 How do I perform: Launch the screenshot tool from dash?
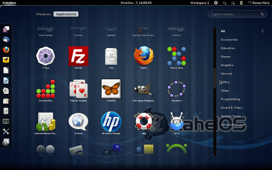(x=6, y=142)
